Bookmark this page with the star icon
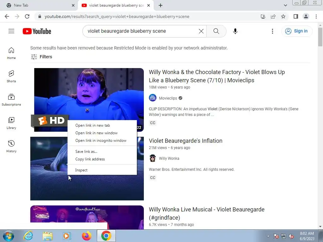The height and width of the screenshot is (242, 323). pos(283,16)
